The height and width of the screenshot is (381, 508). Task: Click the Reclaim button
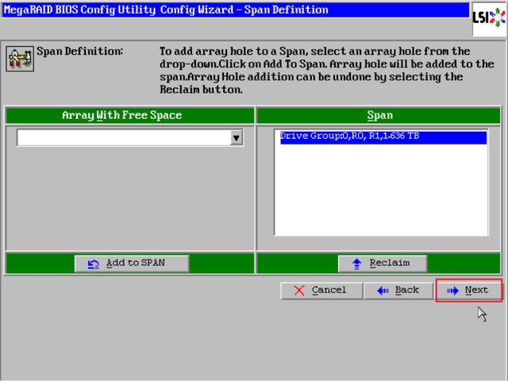pyautogui.click(x=383, y=264)
